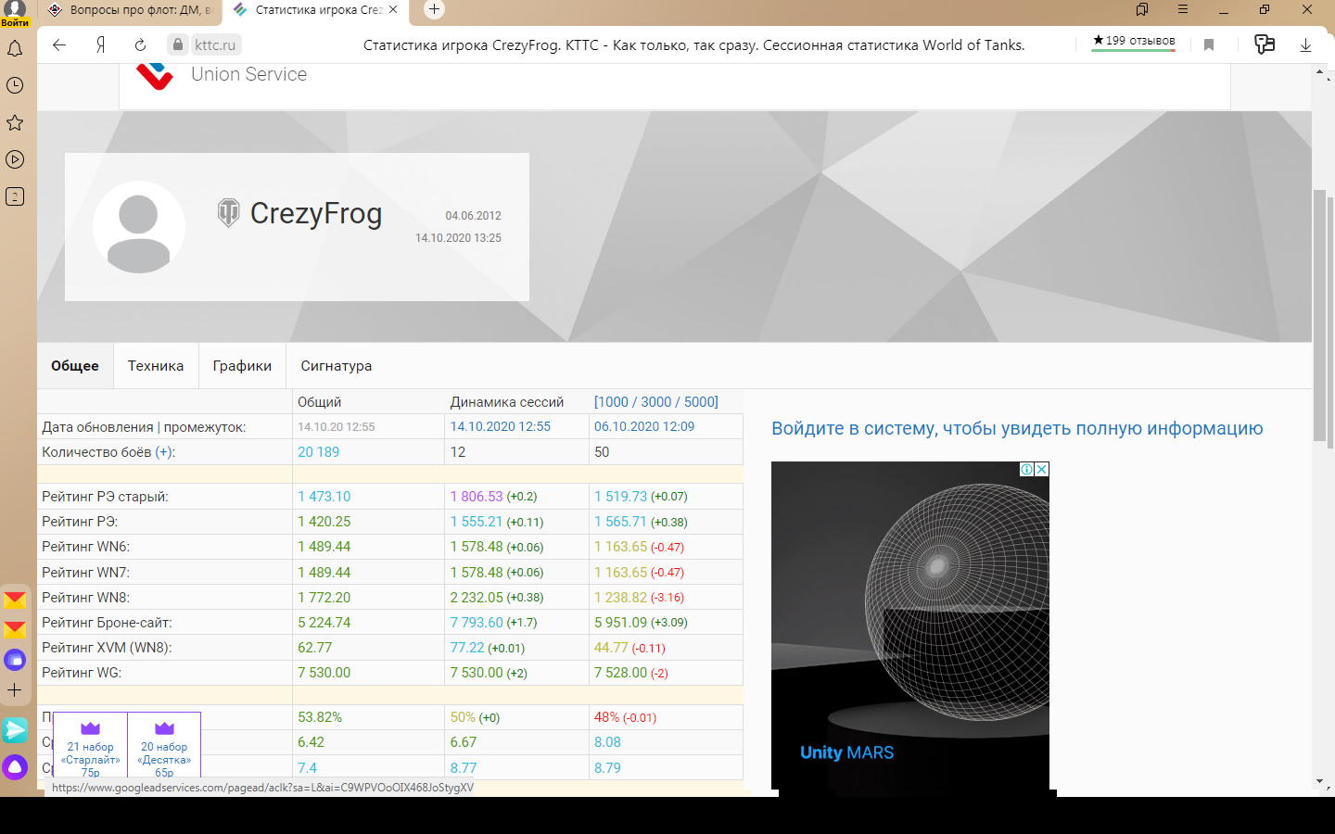Open notifications bell in the sidebar
The width and height of the screenshot is (1335, 834).
pos(15,48)
